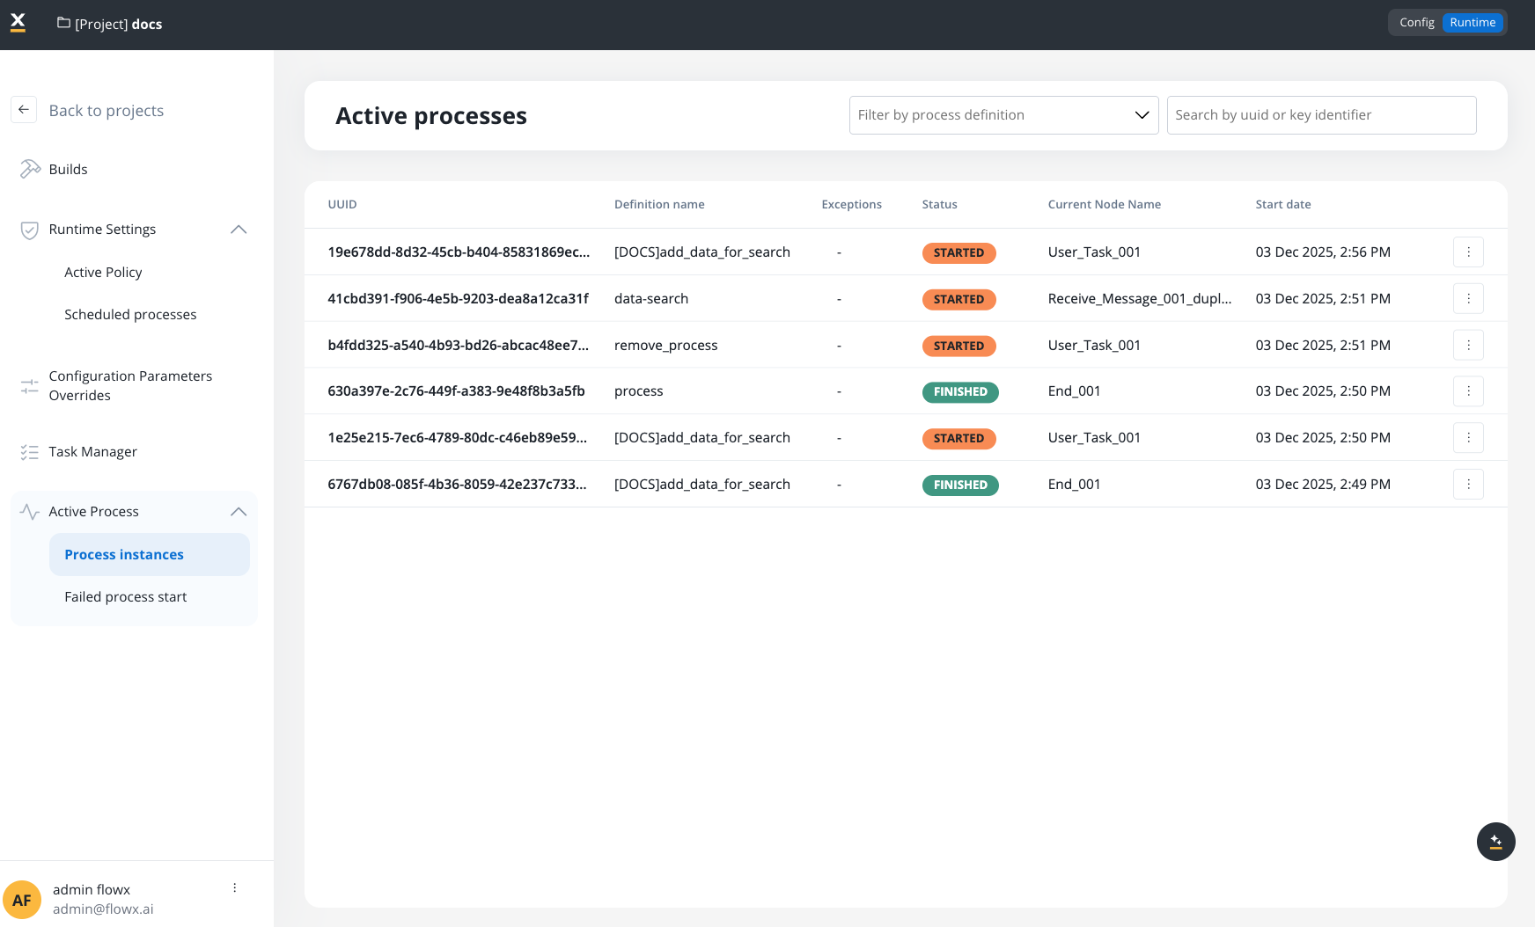1535x927 pixels.
Task: Collapse the Active Process section
Action: coord(239,512)
